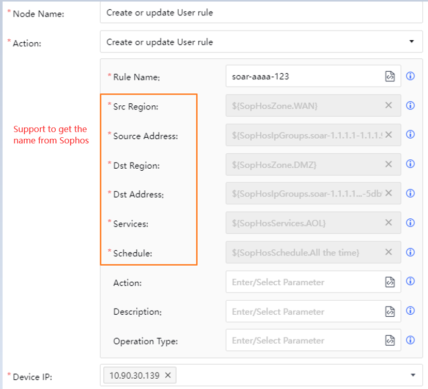
Task: Open parameter picker for Action field
Action: [x=390, y=282]
